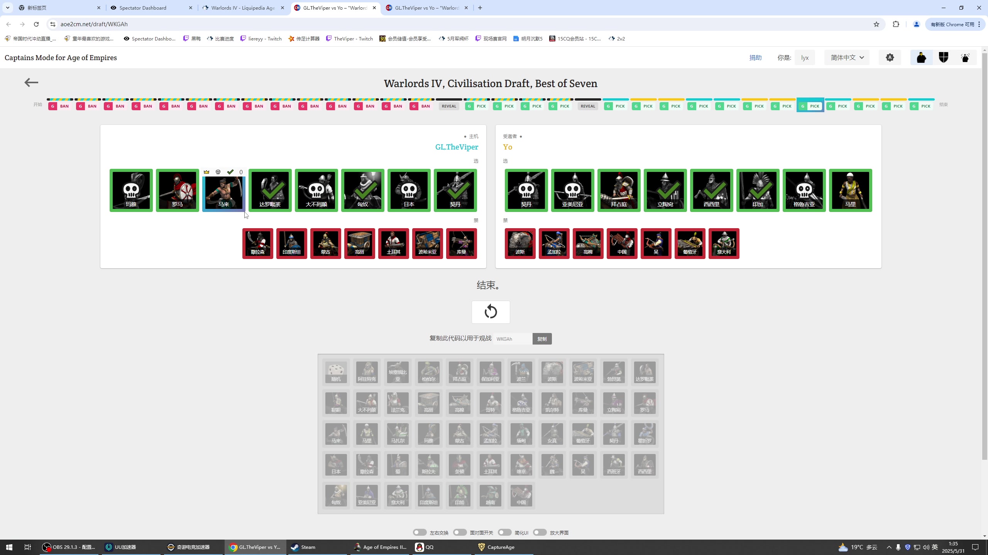Click the highlighted PICK step in timeline
Image resolution: width=988 pixels, height=555 pixels.
tap(810, 106)
